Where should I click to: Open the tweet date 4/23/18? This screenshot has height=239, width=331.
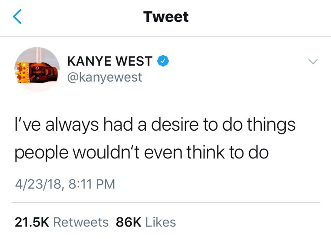38,184
